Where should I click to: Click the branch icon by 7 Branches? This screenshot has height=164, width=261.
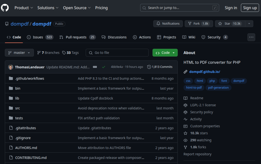pyautogui.click(x=39, y=53)
